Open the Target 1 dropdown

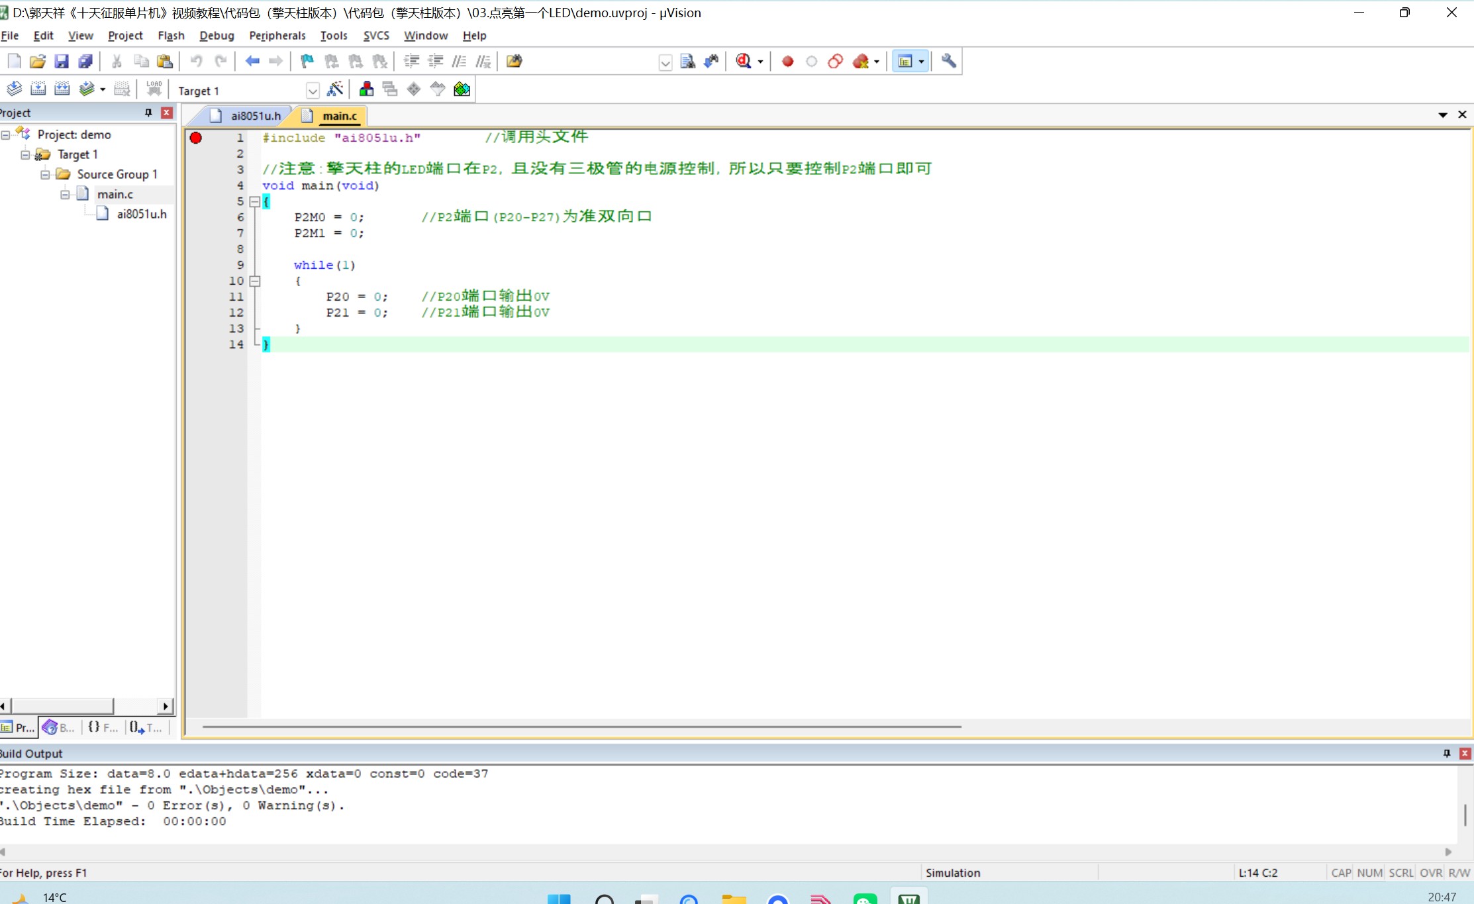click(x=313, y=90)
